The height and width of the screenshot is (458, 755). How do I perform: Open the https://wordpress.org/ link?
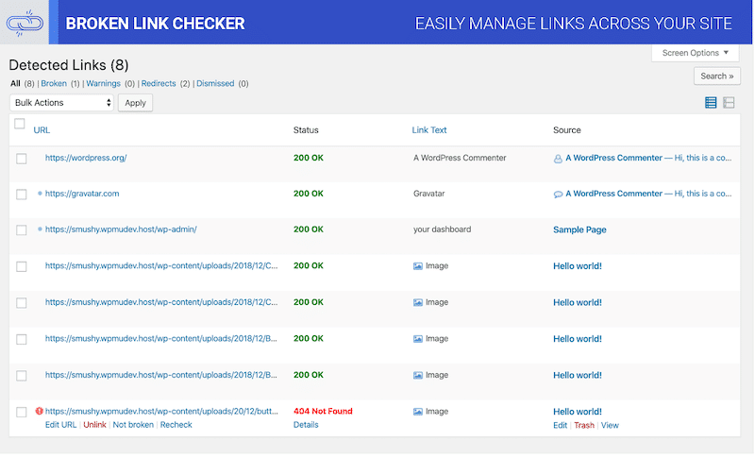point(86,158)
